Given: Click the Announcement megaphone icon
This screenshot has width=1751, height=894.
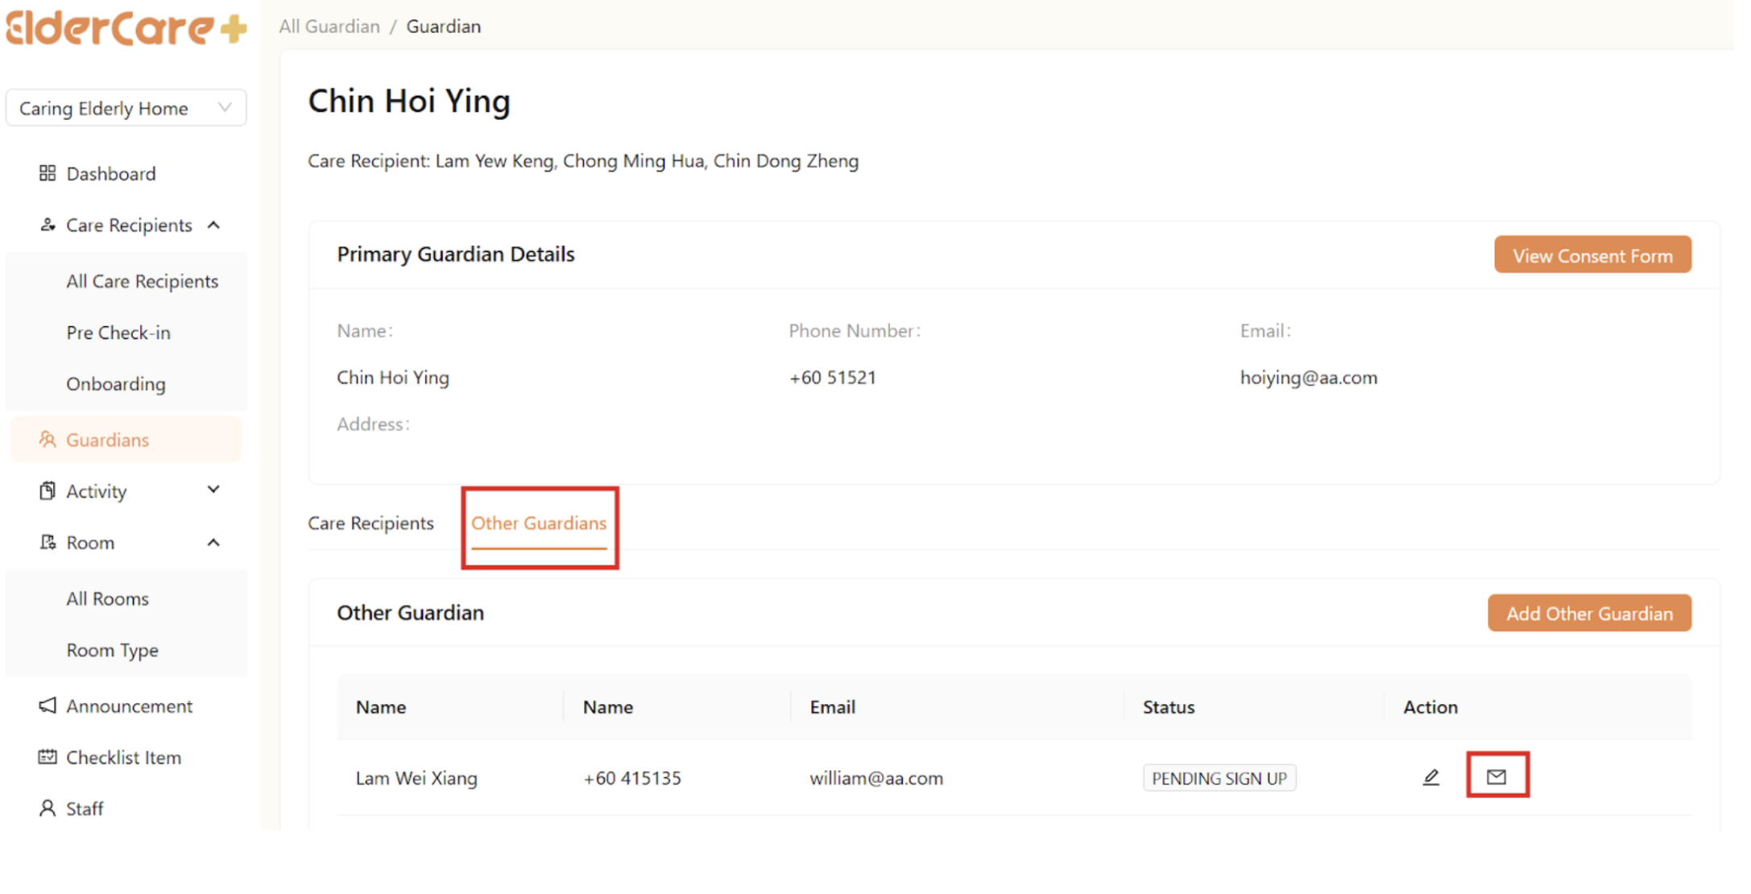Looking at the screenshot, I should [48, 706].
